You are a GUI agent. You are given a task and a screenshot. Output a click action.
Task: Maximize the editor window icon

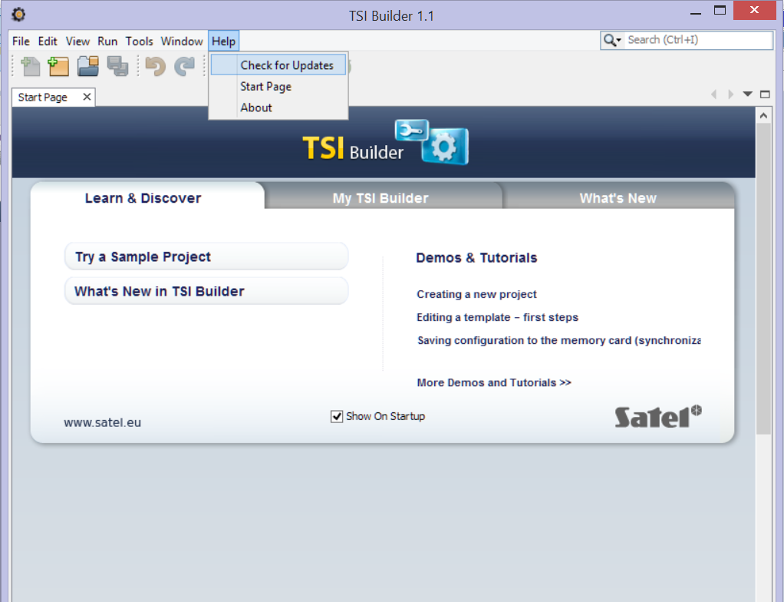[765, 94]
